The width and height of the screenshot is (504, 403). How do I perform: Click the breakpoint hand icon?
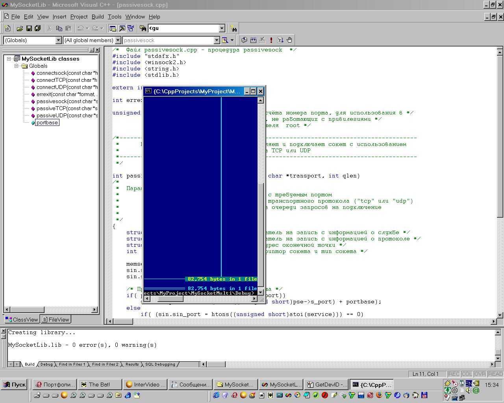tap(289, 40)
